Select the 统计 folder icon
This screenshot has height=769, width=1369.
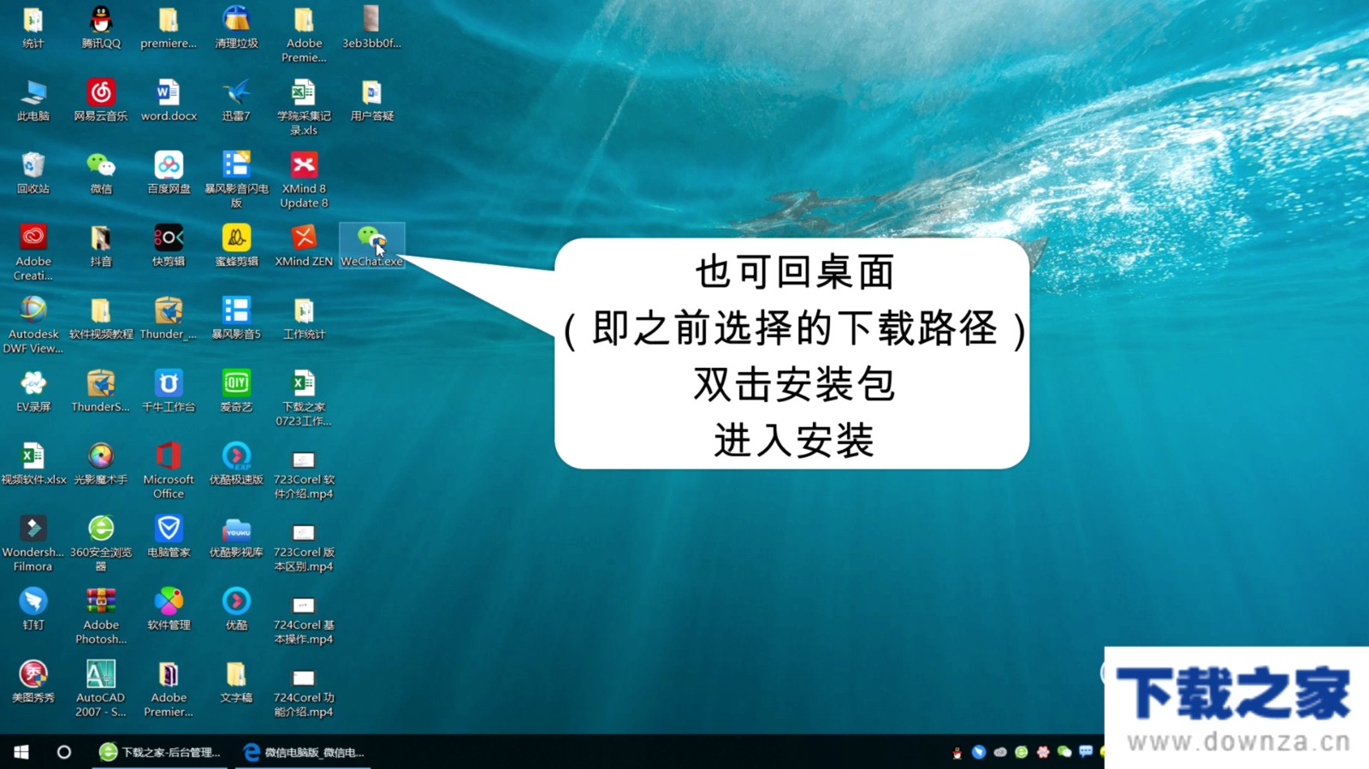(33, 27)
